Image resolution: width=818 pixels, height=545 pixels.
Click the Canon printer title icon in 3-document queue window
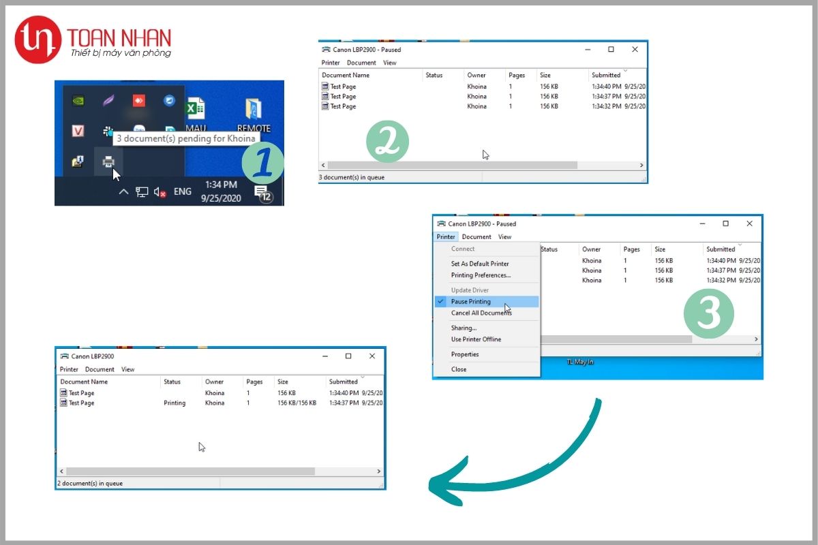pos(326,50)
